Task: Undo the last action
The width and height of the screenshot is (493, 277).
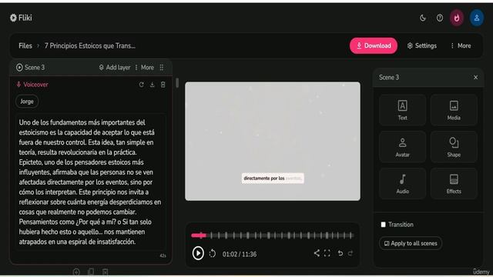Action: point(340,253)
